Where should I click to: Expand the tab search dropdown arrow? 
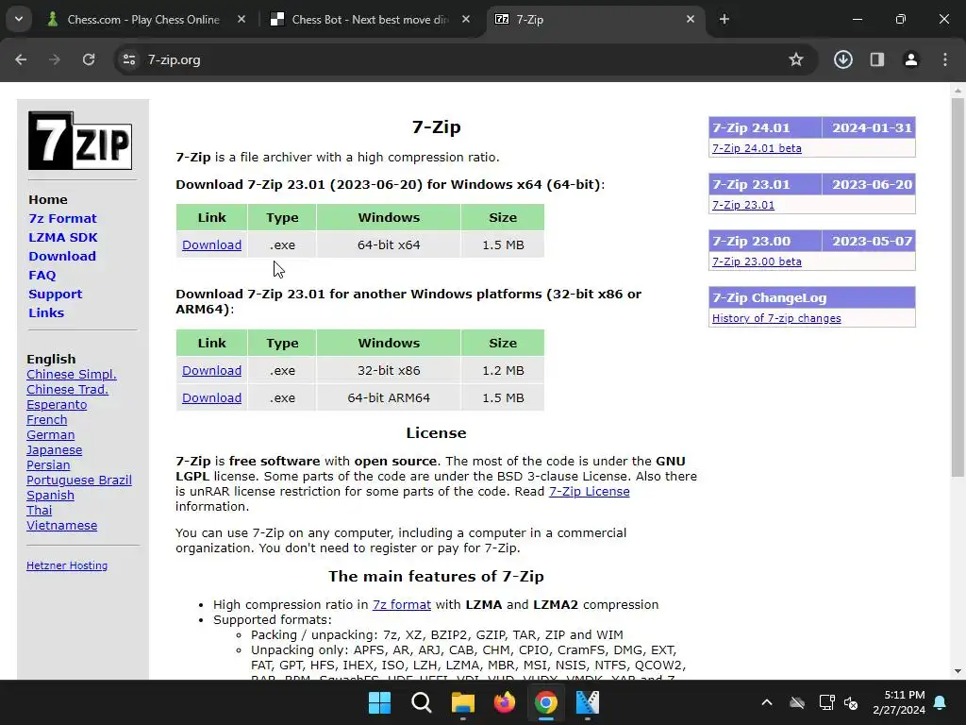(x=19, y=19)
